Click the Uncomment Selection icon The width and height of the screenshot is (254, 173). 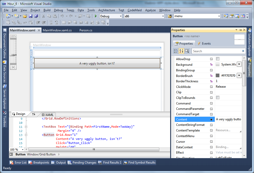[x=56, y=22]
